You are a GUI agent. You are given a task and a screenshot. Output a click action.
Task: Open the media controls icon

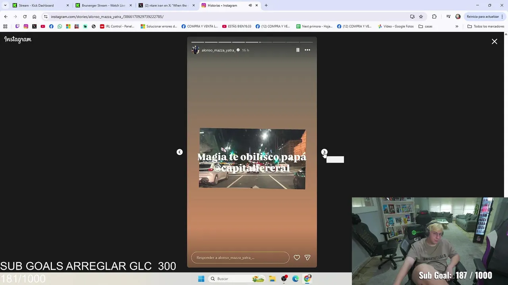coord(448,17)
